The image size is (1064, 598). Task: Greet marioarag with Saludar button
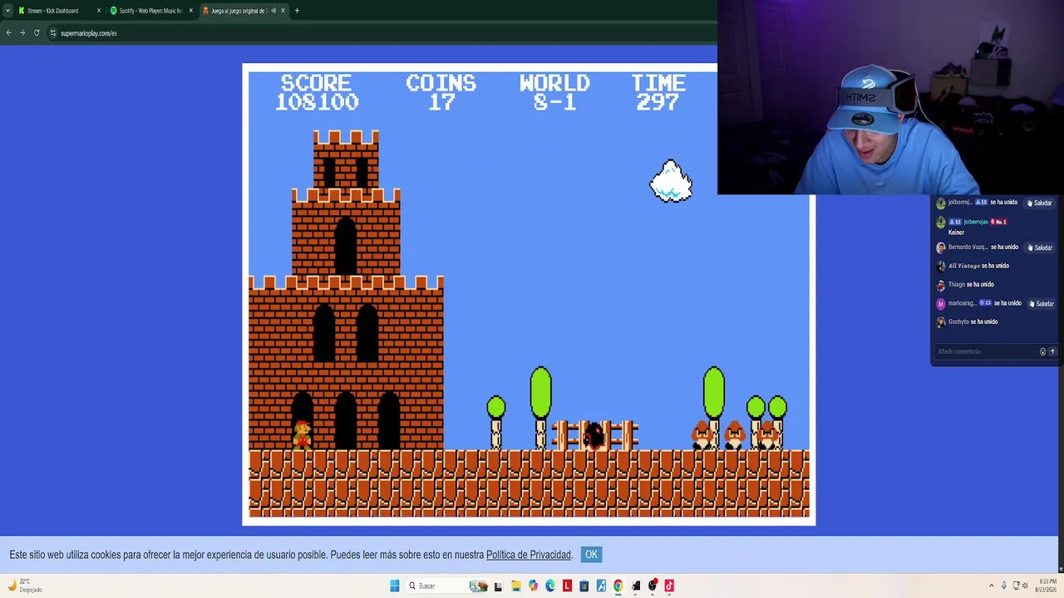pyautogui.click(x=1040, y=303)
